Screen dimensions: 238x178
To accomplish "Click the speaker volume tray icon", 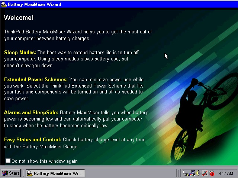I will pyautogui.click(x=199, y=173).
